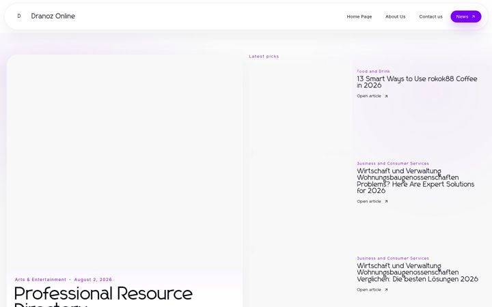492x307 pixels.
Task: Click Open article under Expert Solutions headline
Action: click(369, 201)
